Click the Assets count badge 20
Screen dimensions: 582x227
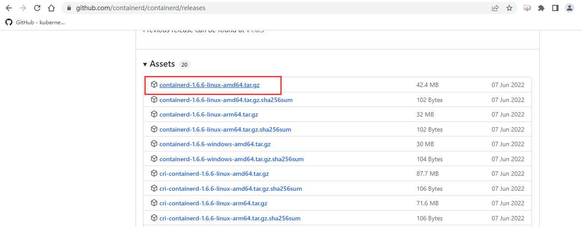tap(184, 64)
